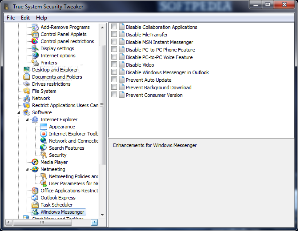298x231 pixels.
Task: Click the Drives restrictions icon
Action: click(x=27, y=84)
